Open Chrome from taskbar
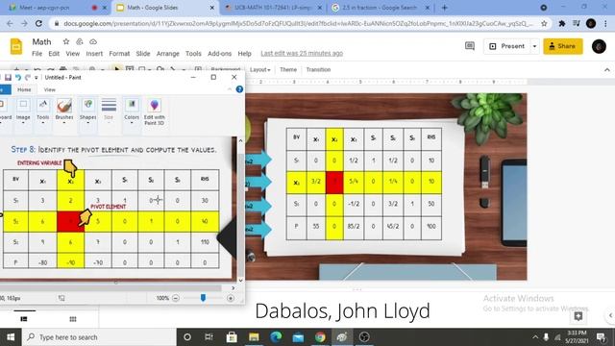This screenshot has height=346, width=615. pos(320,337)
